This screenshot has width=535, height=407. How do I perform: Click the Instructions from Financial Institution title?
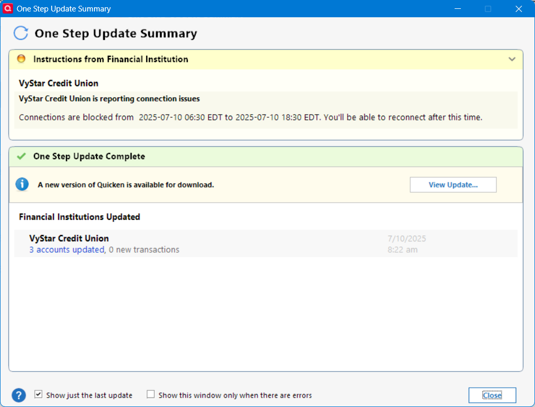tap(111, 59)
